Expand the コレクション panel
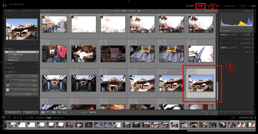Image resolution: width=258 pixels, height=134 pixels. coord(6,68)
